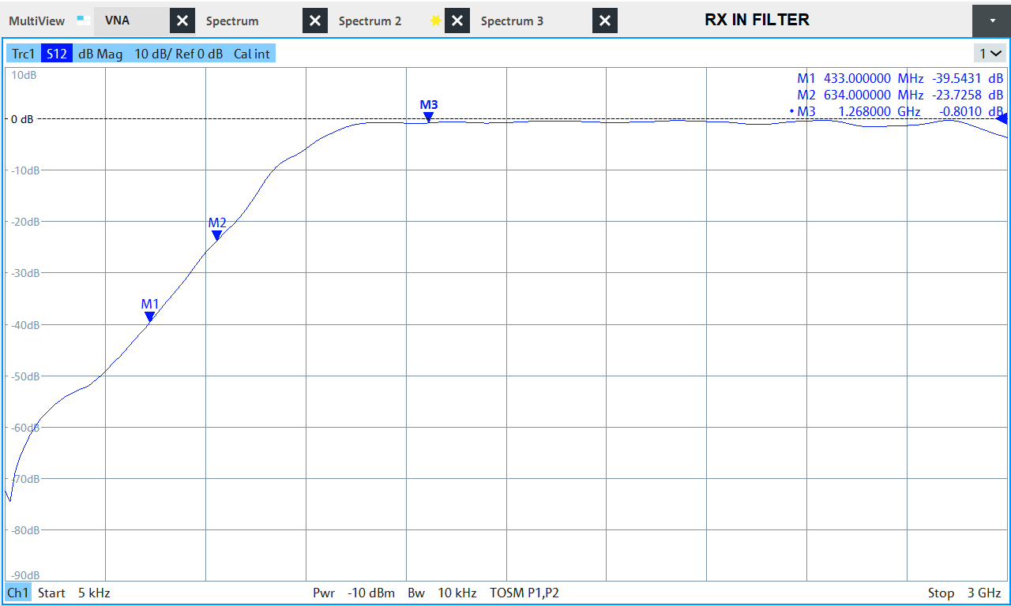
Task: Close the VNA tab
Action: click(x=182, y=21)
